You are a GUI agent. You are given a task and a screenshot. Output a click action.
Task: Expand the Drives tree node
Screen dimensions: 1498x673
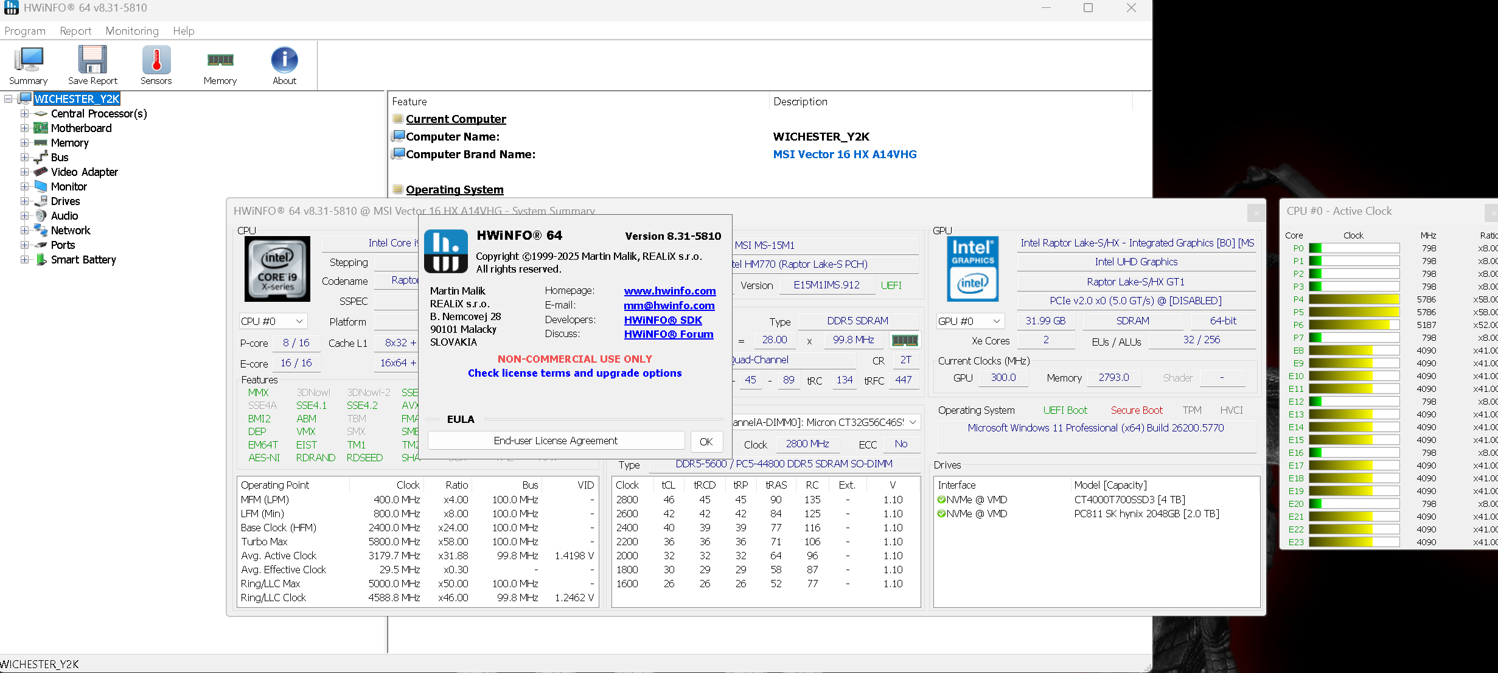click(24, 201)
